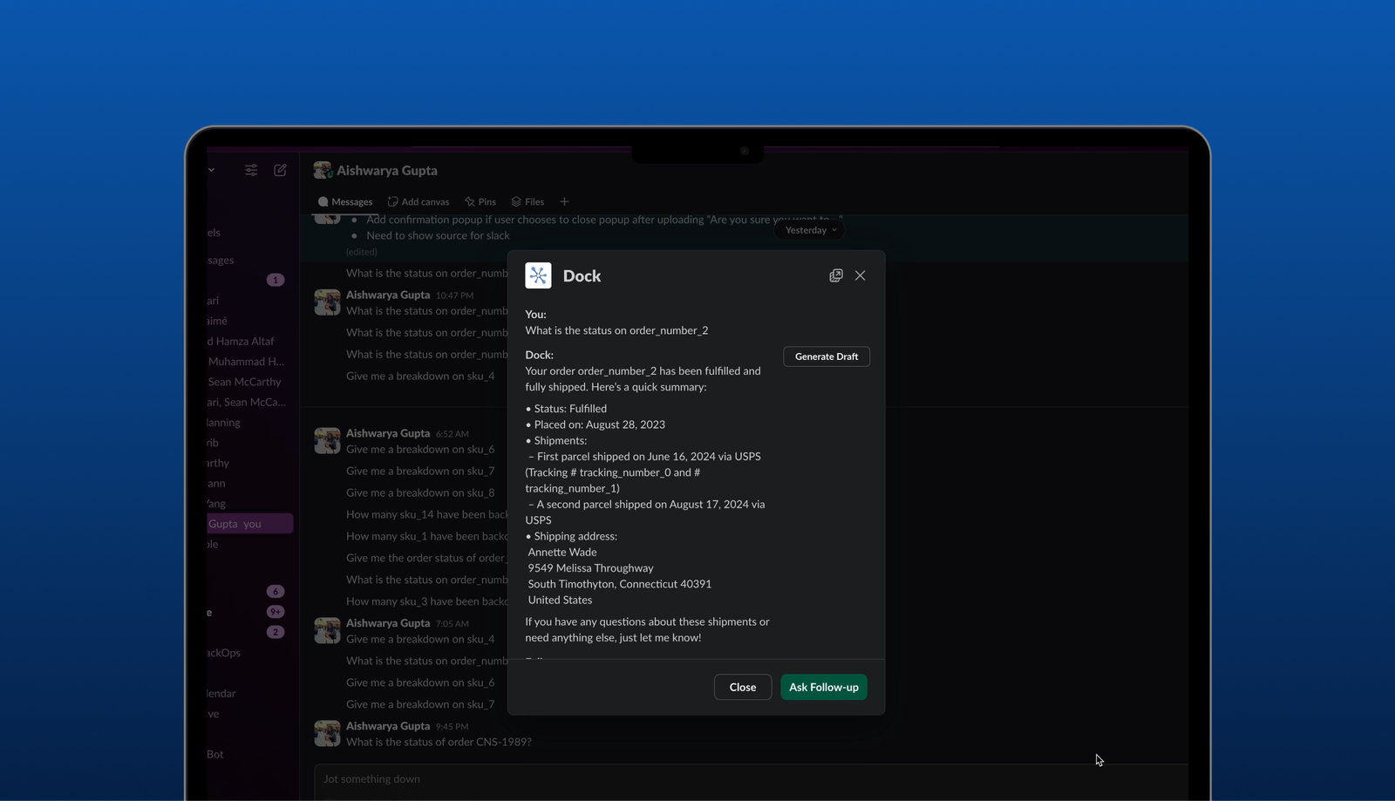Open the sidebar filter settings icon
The image size is (1395, 801).
(251, 170)
